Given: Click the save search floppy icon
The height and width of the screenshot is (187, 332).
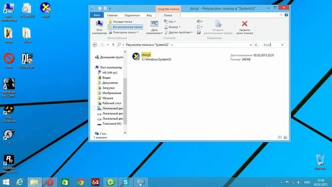Looking at the screenshot, I should pyautogui.click(x=199, y=32).
